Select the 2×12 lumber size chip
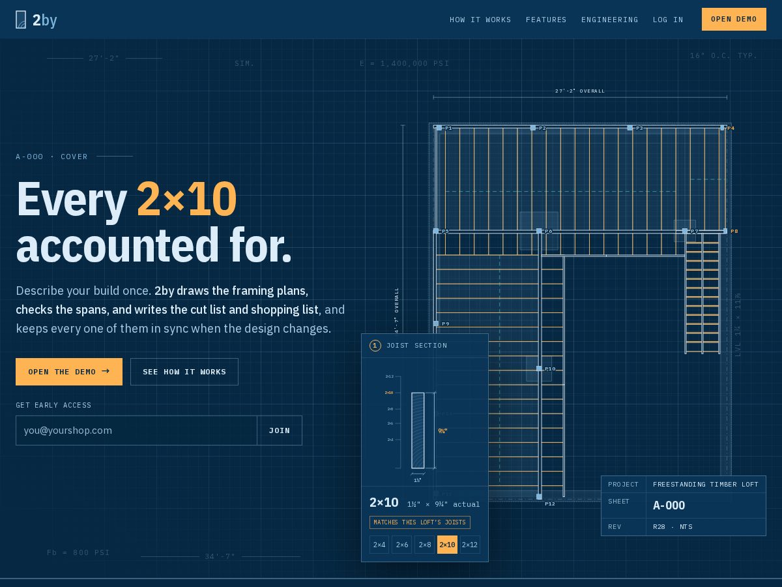782x587 pixels. pyautogui.click(x=470, y=545)
